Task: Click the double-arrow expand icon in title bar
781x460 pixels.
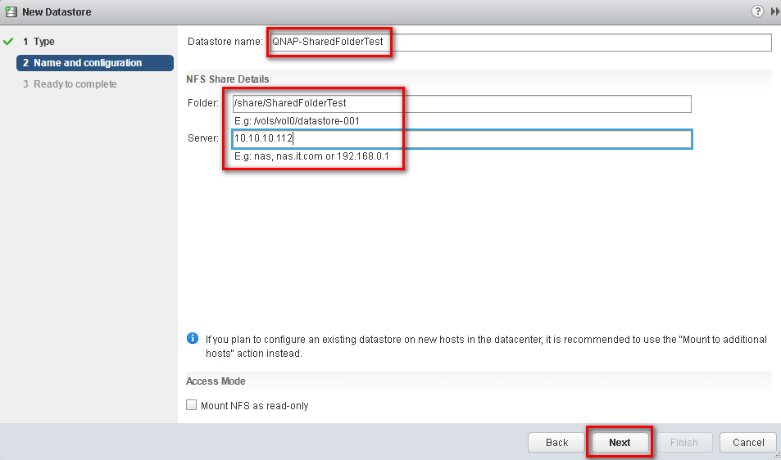Action: point(775,11)
